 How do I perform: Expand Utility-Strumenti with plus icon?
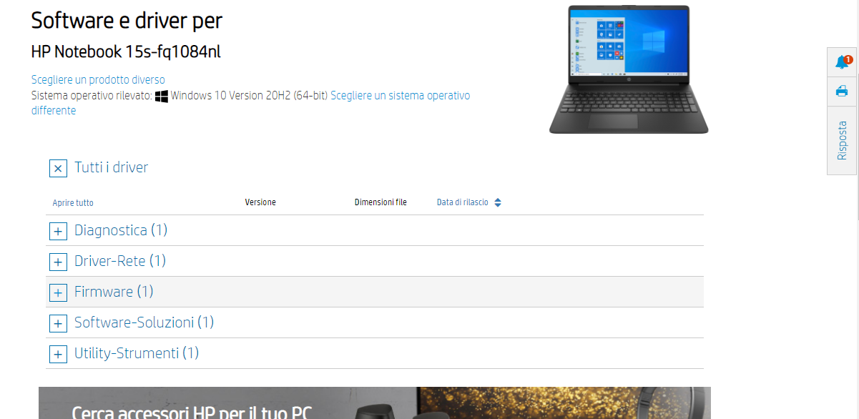pyautogui.click(x=58, y=355)
